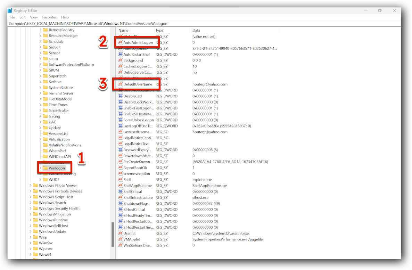This screenshot has width=412, height=270.
Task: Click the Shell string value icon
Action: coord(121,180)
